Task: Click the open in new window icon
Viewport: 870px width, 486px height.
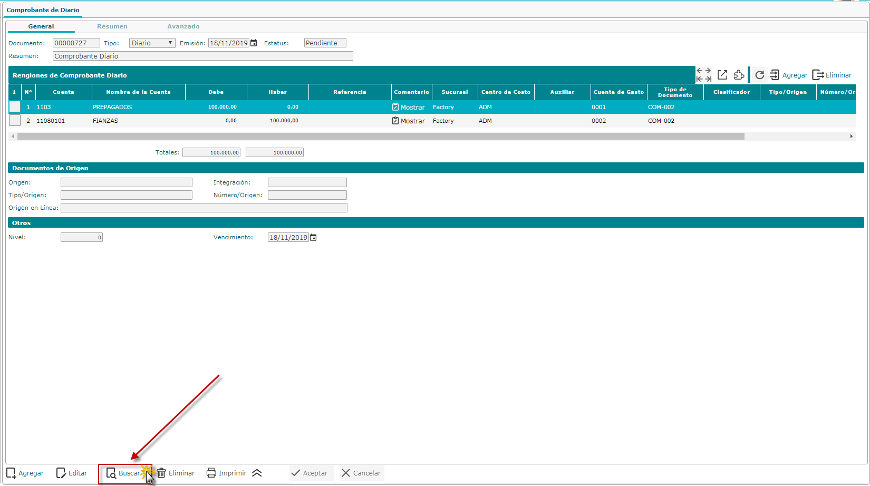Action: pos(722,75)
